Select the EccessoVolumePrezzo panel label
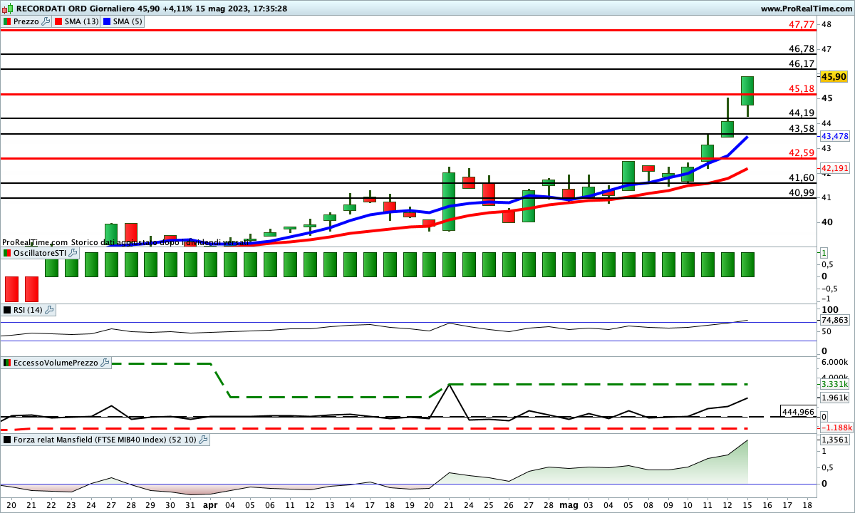This screenshot has width=855, height=513. point(56,363)
